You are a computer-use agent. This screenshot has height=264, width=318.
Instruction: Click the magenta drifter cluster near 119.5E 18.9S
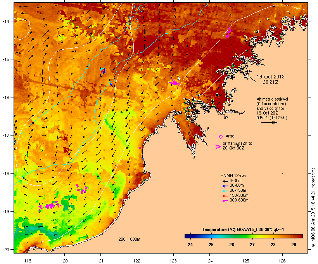pos(49,206)
